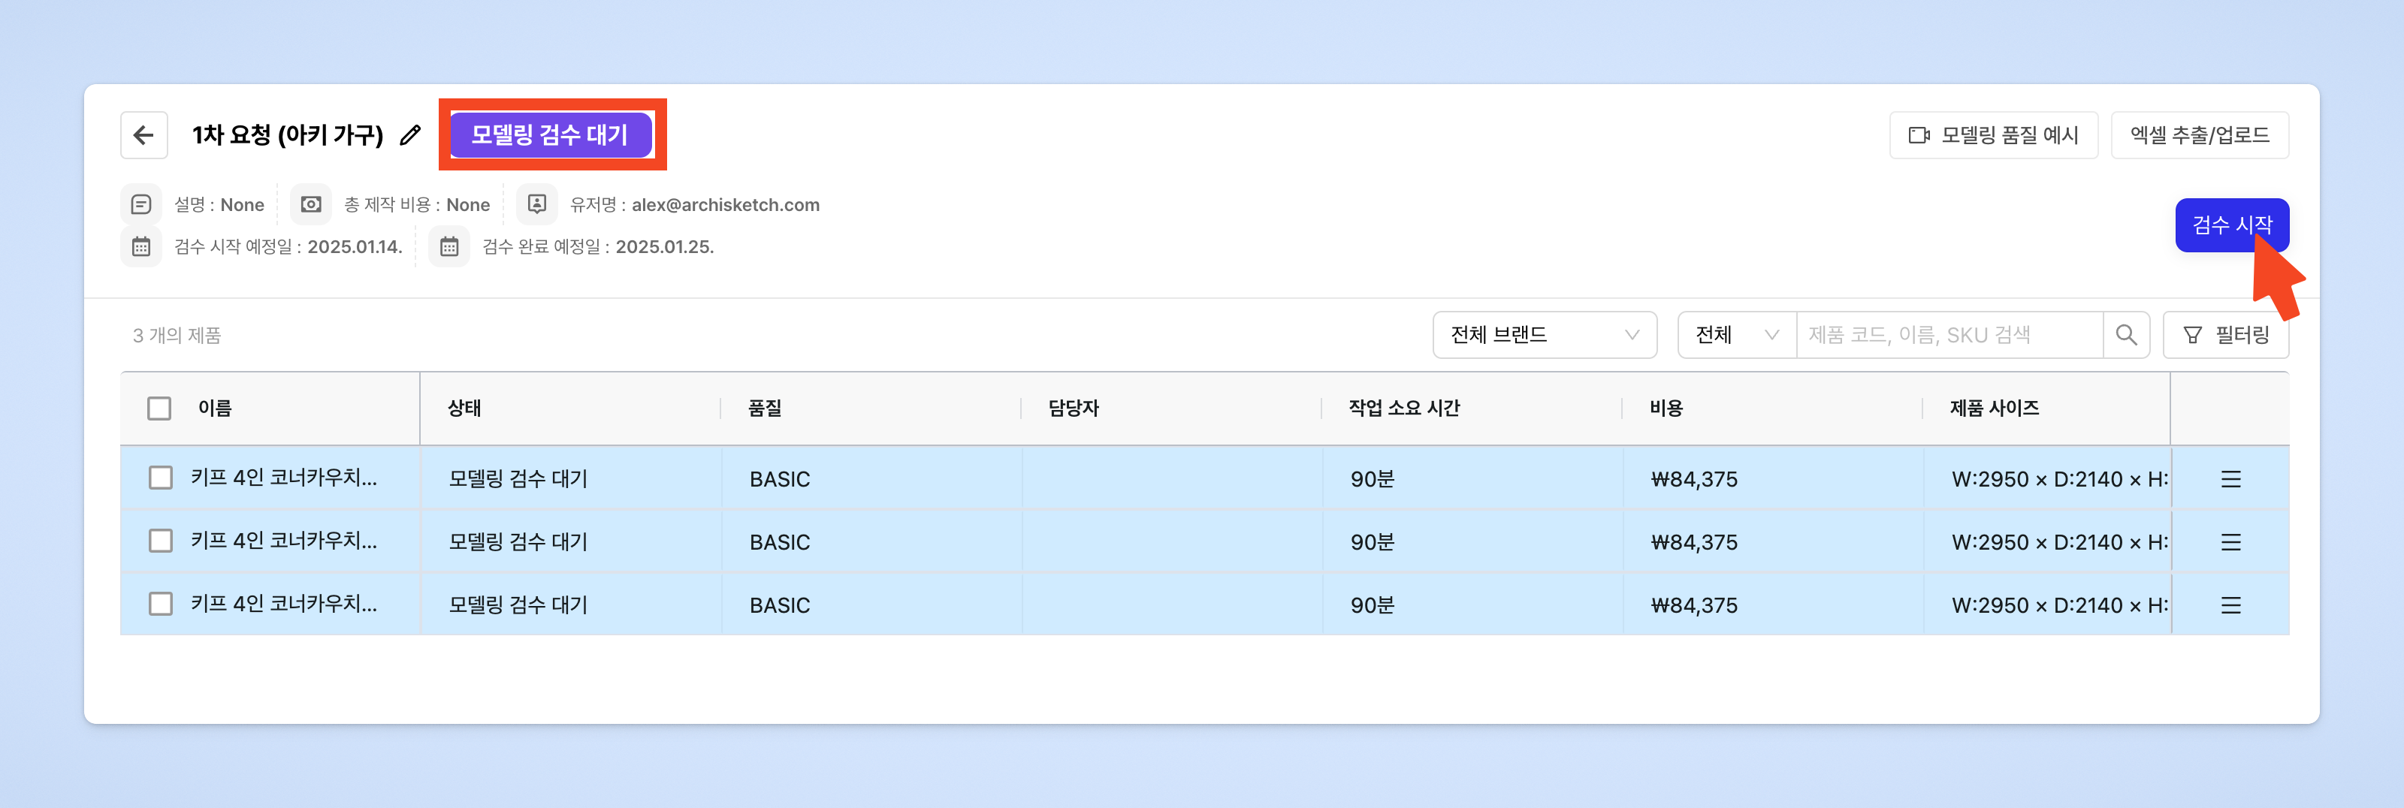Check the third product row checkbox
2404x808 pixels.
[161, 604]
